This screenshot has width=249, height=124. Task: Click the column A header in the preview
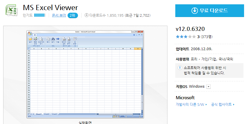(34, 49)
